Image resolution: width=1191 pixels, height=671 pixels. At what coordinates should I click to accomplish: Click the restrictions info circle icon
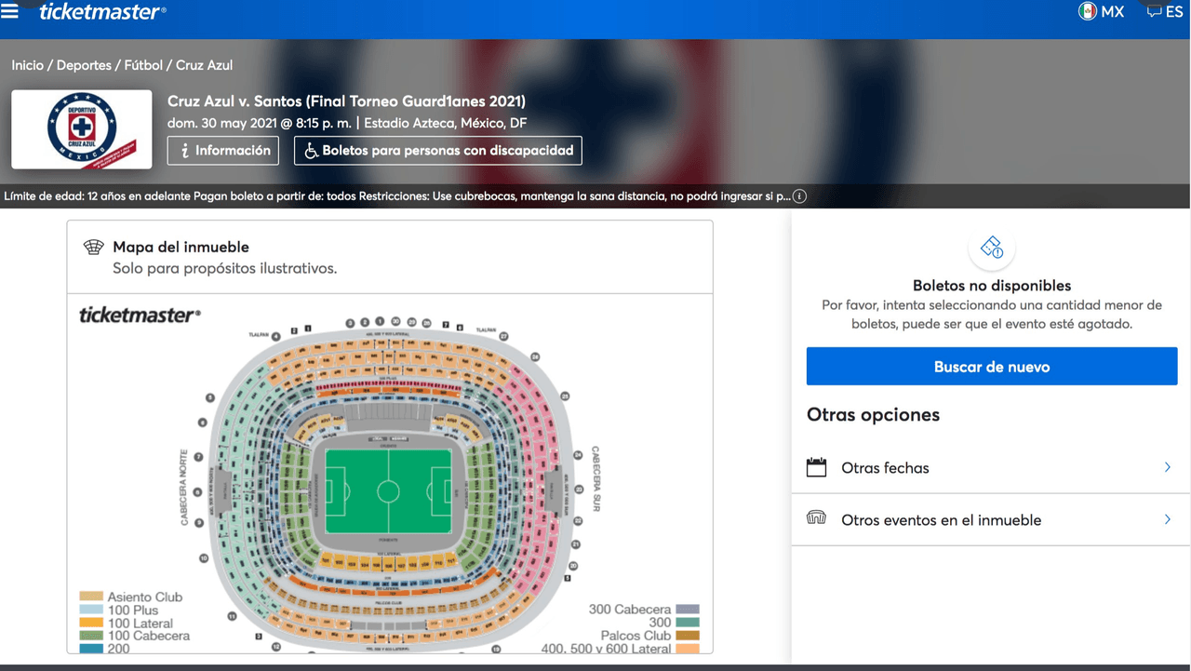pos(799,196)
